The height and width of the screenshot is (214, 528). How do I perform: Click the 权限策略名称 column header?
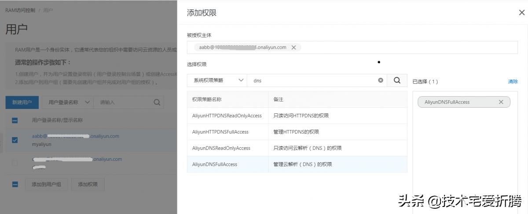point(206,100)
